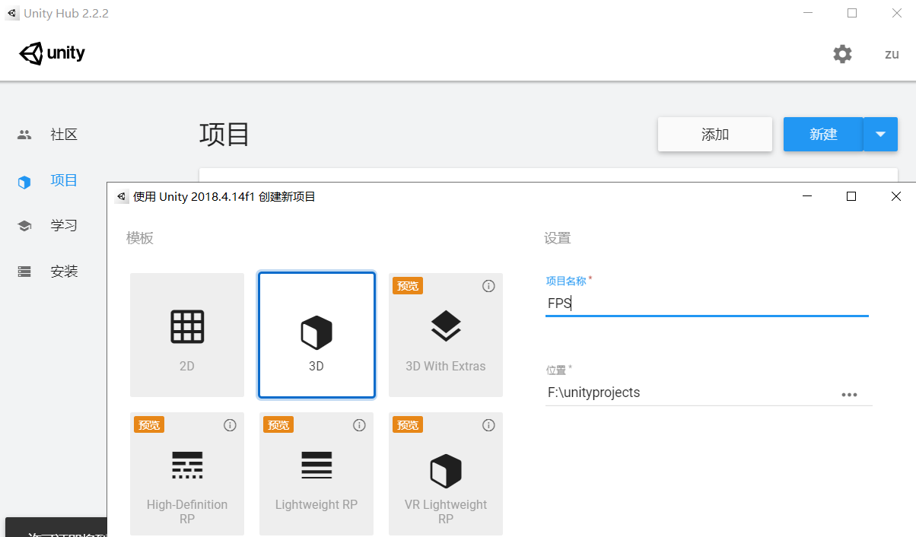Expand info for the VR Lightweight RP template
This screenshot has height=537, width=916.
[x=488, y=425]
